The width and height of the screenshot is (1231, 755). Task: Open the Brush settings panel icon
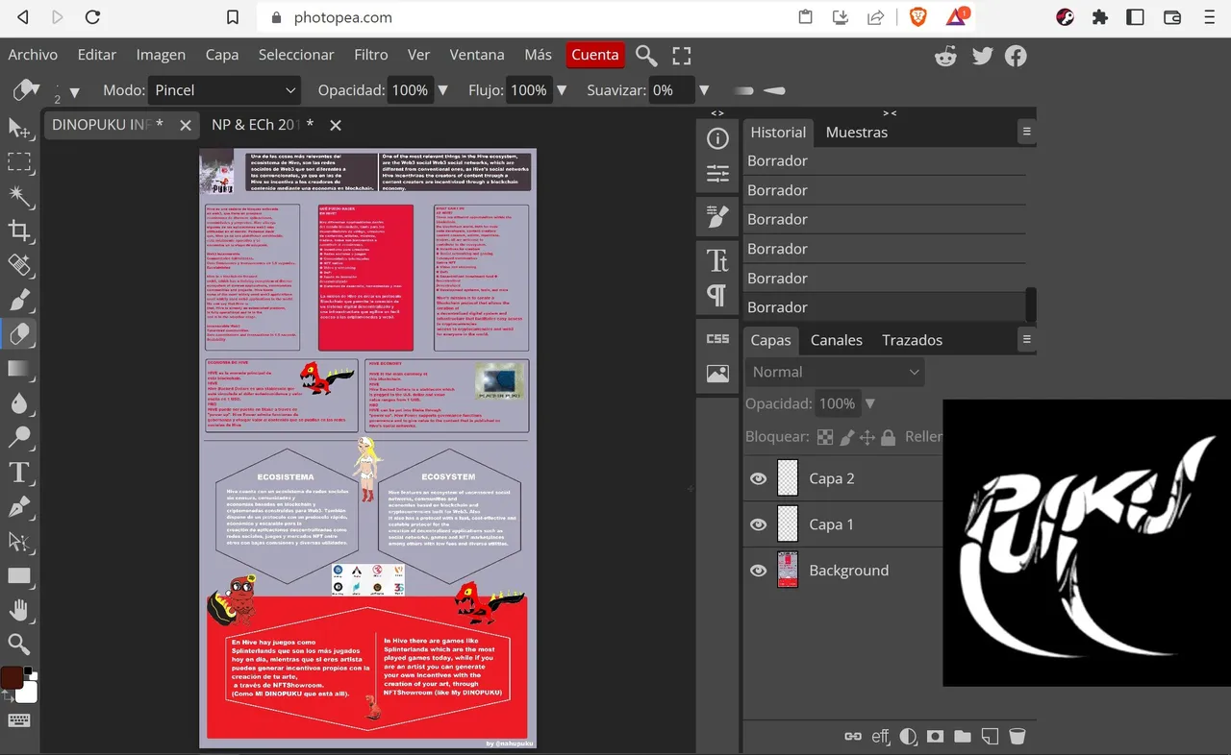click(717, 217)
